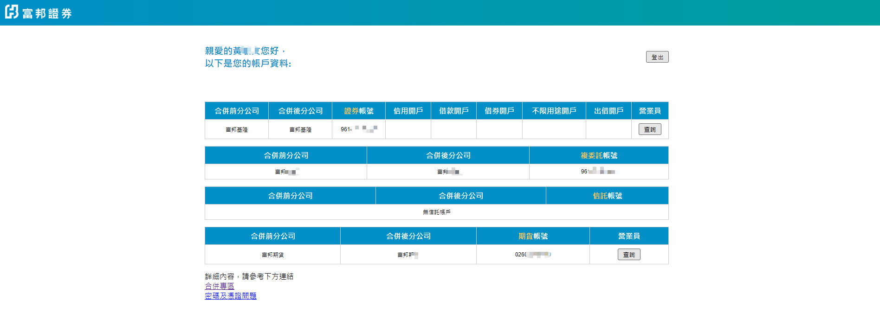Click the 證券帳號 column header
880x326 pixels.
(x=358, y=111)
